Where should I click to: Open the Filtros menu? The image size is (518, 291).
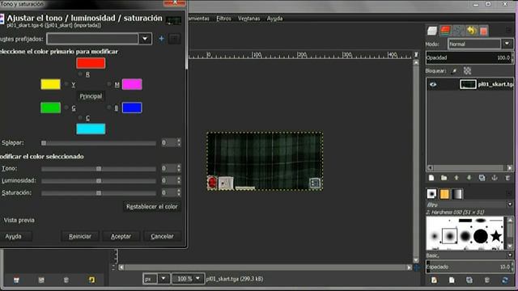(x=223, y=19)
